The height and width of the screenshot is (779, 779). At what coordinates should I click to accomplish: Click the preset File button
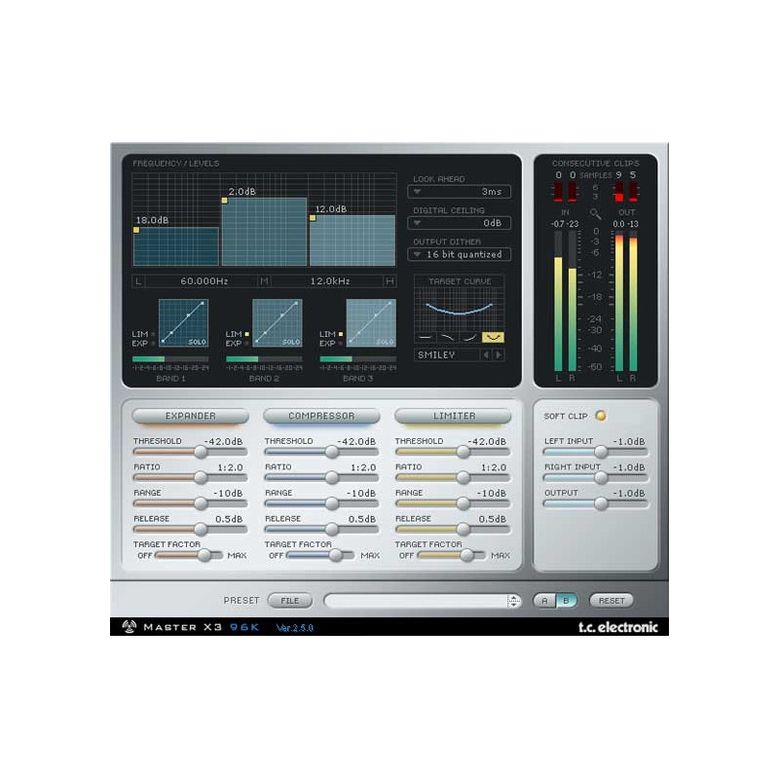[x=290, y=601]
